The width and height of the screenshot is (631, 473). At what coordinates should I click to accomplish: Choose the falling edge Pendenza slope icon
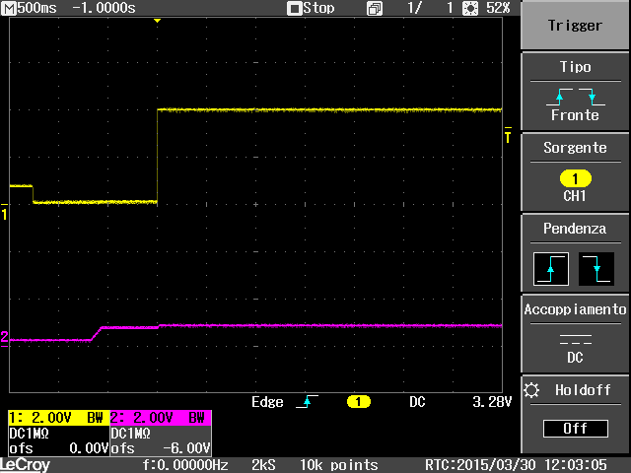[596, 269]
